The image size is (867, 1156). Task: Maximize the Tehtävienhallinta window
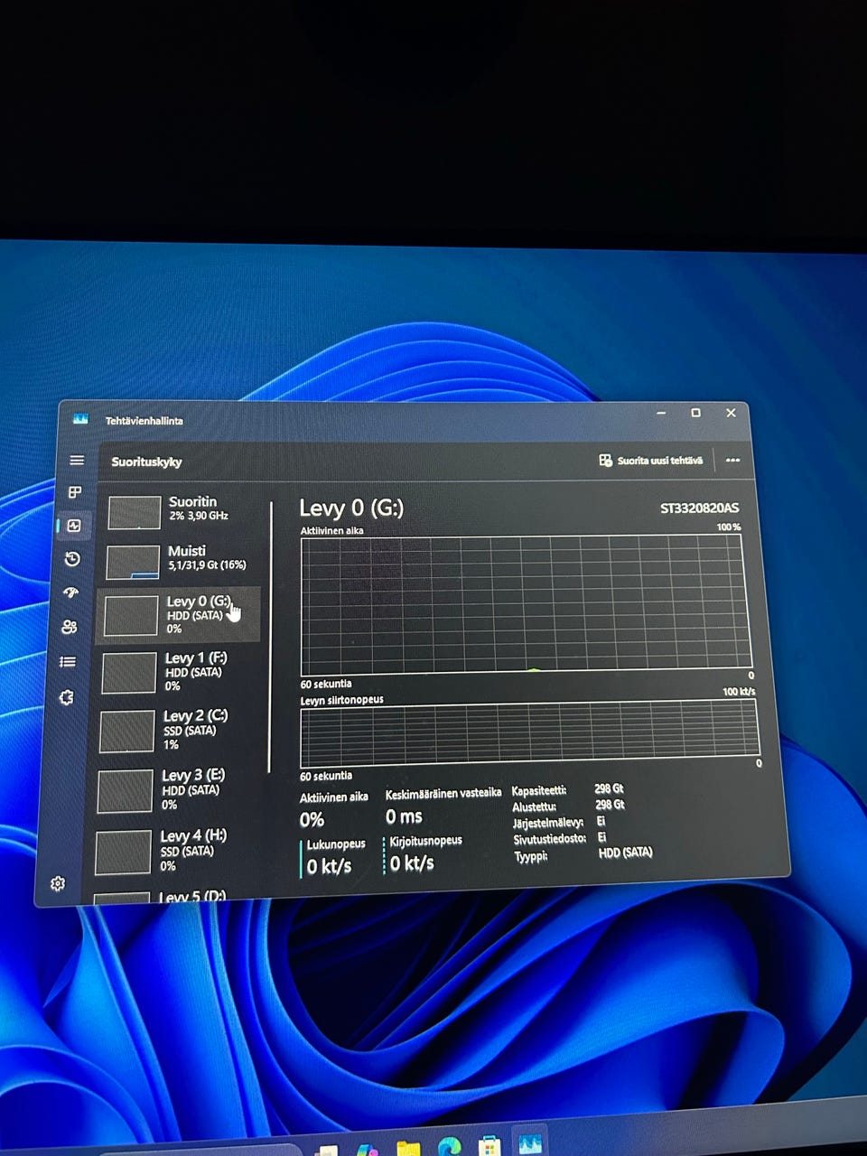tap(695, 413)
